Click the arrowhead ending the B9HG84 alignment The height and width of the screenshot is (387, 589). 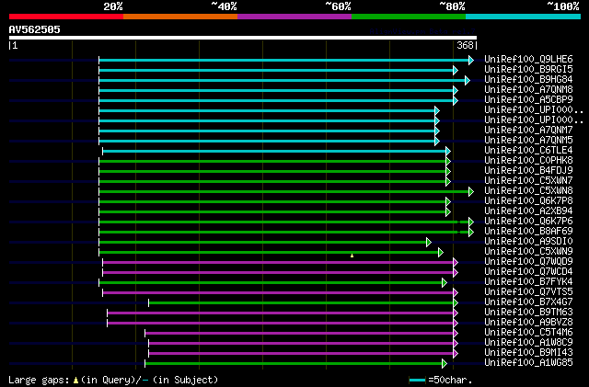click(468, 80)
